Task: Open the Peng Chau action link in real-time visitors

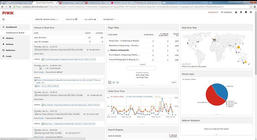Action: tap(69, 124)
